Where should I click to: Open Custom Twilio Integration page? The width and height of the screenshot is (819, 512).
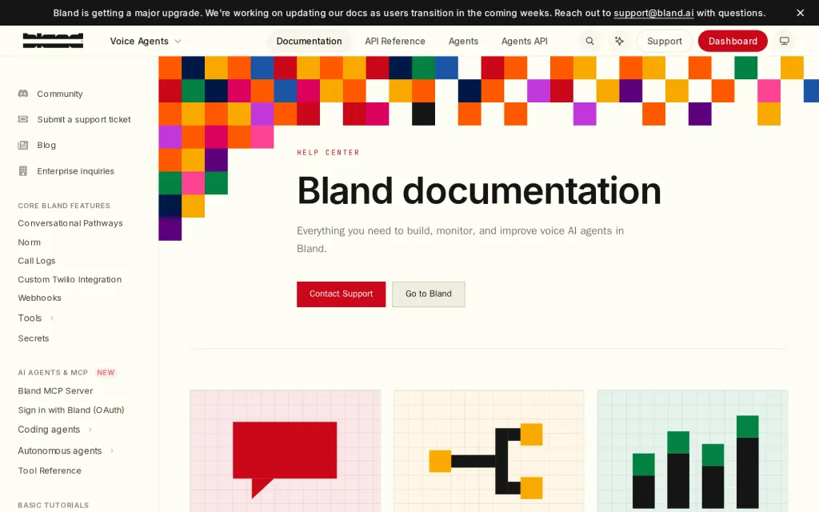[70, 279]
